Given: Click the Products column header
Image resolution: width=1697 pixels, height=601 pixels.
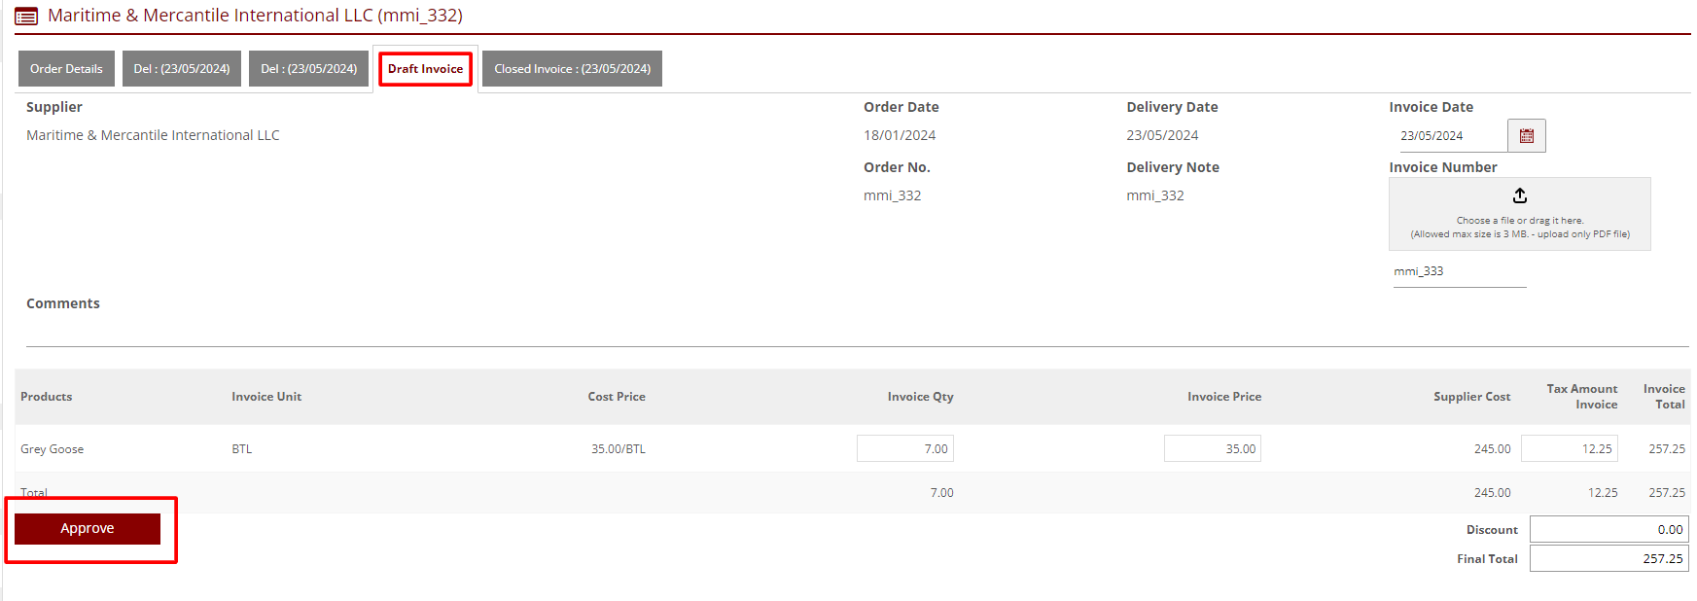Looking at the screenshot, I should click(47, 397).
